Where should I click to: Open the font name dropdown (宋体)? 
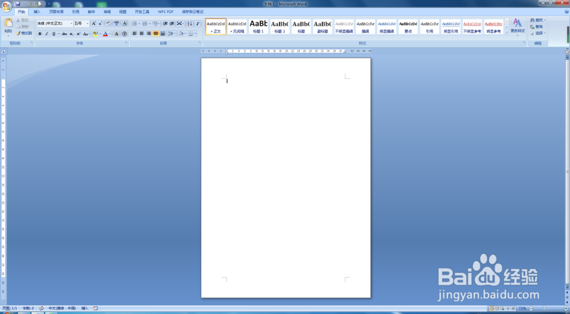pos(71,23)
